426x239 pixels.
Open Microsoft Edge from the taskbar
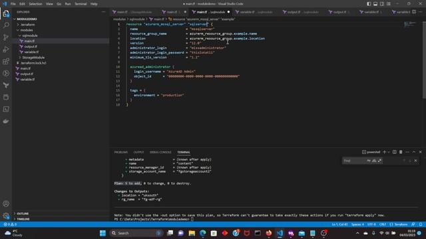202,233
